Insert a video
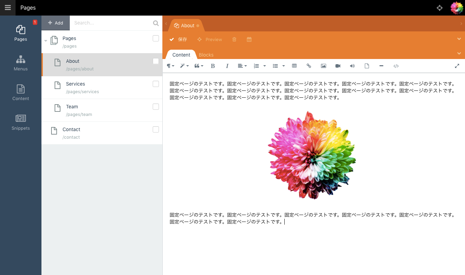 (x=338, y=66)
